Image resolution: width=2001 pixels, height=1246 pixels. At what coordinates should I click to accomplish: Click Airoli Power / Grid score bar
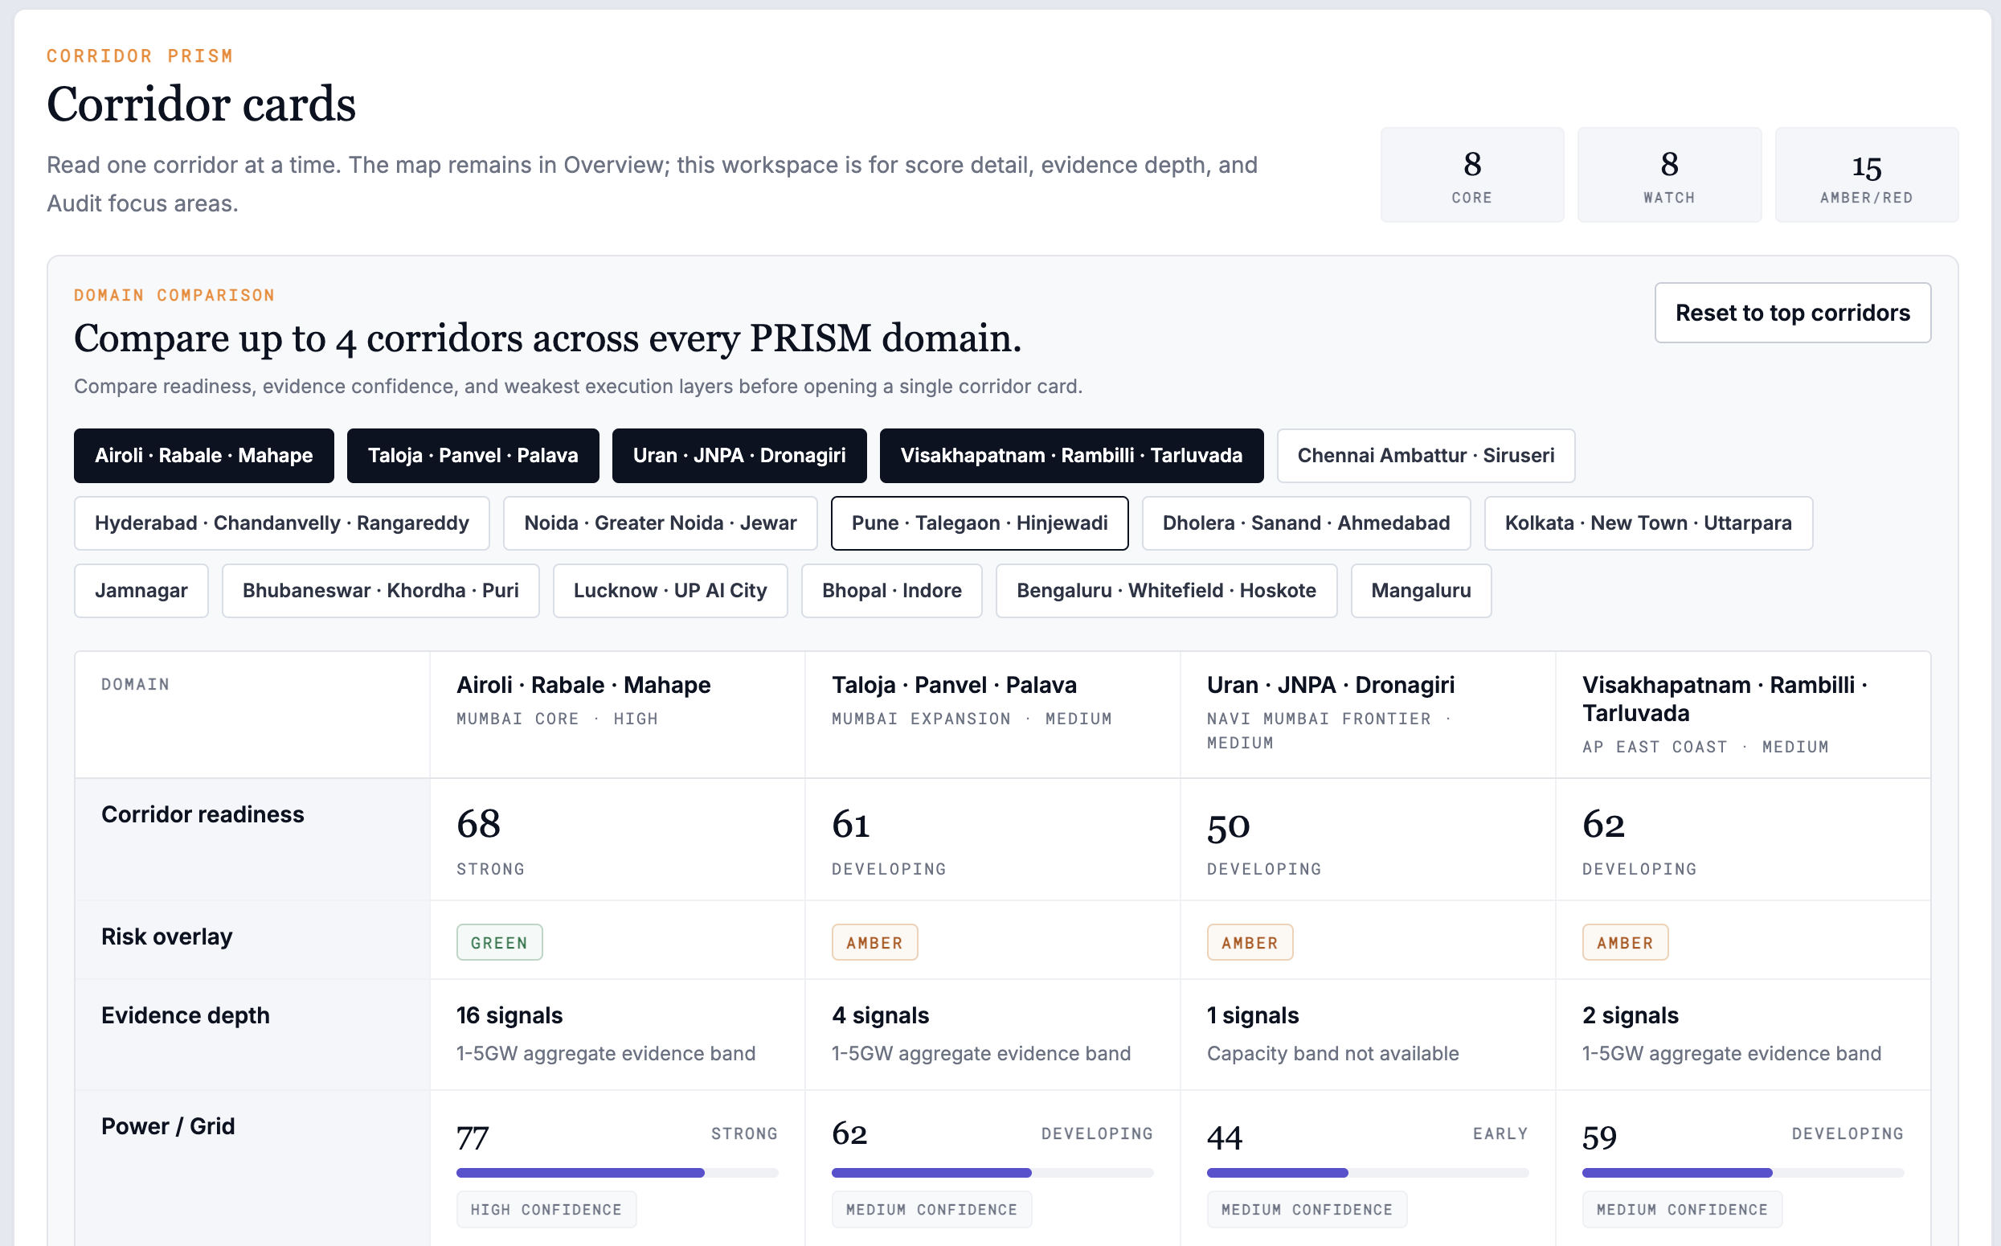coord(617,1173)
